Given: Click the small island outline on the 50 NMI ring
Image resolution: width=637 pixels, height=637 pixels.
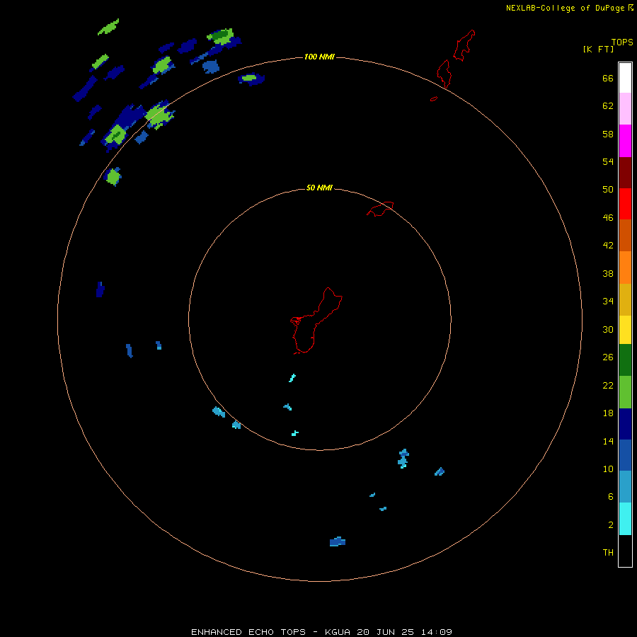Looking at the screenshot, I should [380, 209].
